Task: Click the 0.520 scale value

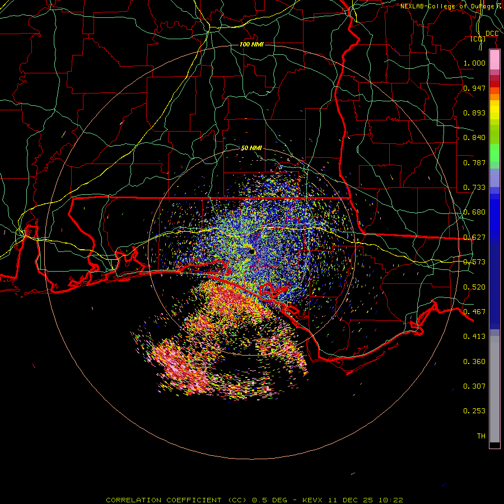Action: point(474,287)
